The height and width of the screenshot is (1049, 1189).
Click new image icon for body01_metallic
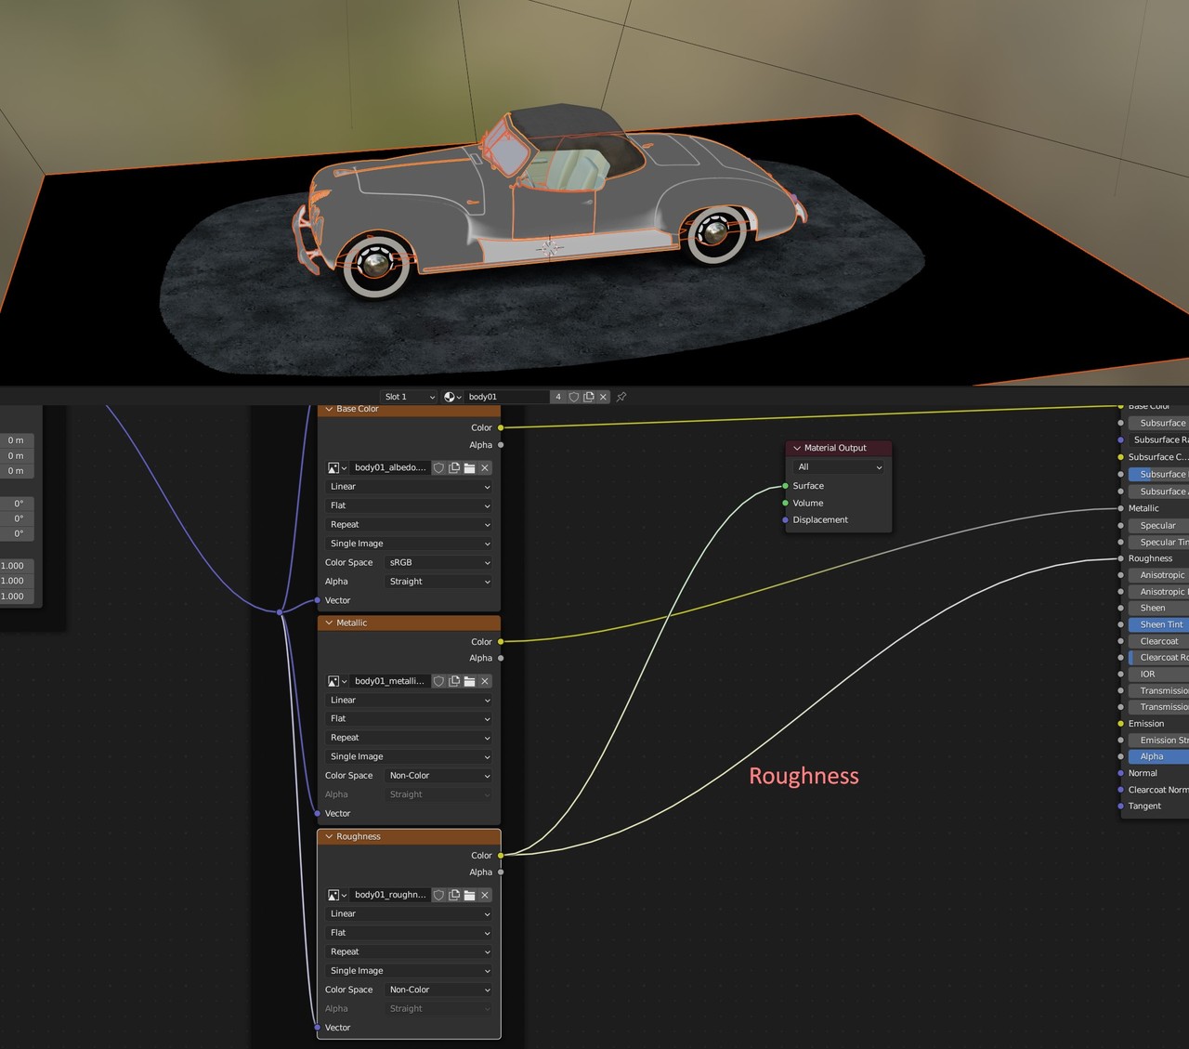click(454, 681)
